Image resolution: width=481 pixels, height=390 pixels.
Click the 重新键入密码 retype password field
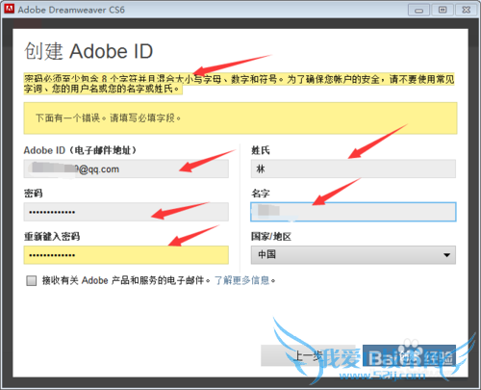coord(126,255)
